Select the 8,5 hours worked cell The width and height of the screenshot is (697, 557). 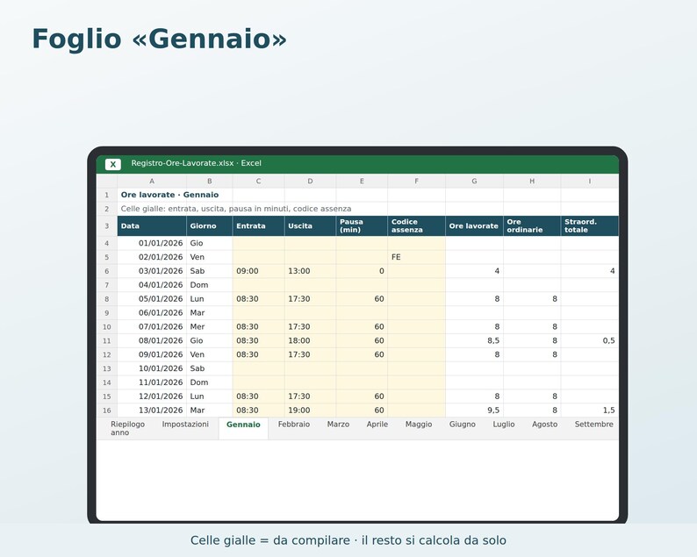[x=474, y=340]
